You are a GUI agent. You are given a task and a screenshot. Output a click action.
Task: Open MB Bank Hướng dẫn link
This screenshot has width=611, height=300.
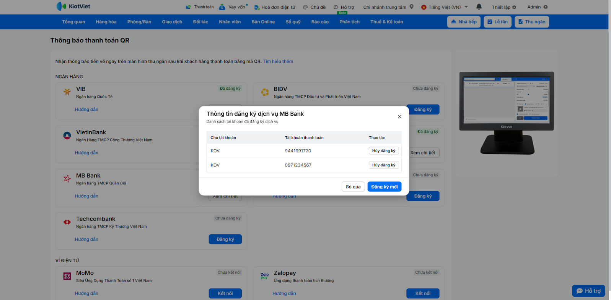point(86,196)
